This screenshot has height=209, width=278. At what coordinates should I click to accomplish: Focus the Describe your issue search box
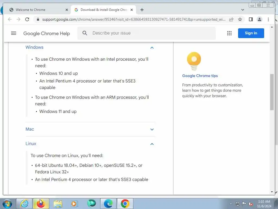(146, 33)
